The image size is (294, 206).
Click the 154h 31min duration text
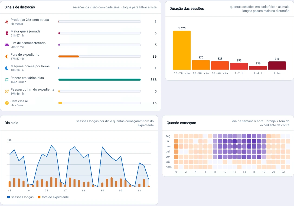18,82
